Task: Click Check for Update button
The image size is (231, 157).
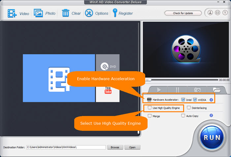Action: [183, 13]
